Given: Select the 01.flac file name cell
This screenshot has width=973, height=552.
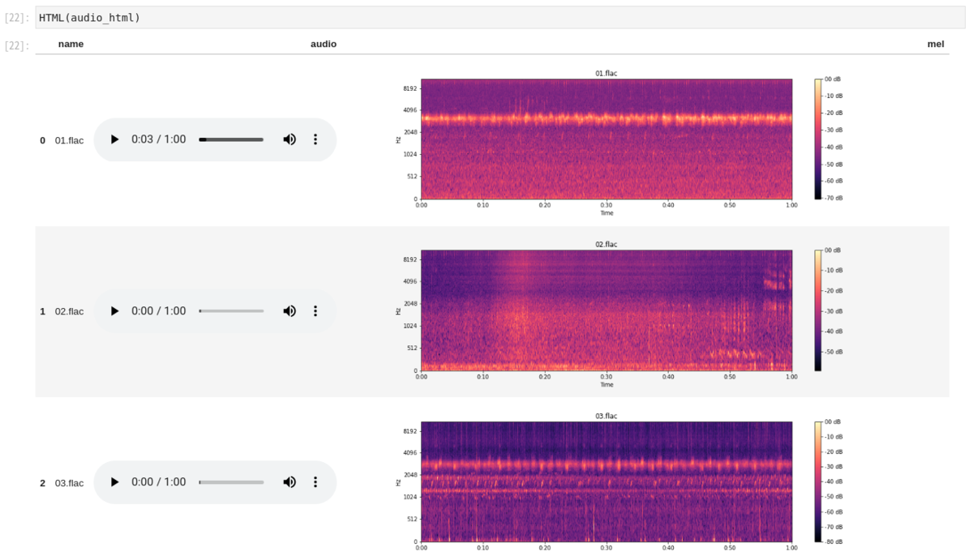Looking at the screenshot, I should pyautogui.click(x=69, y=140).
